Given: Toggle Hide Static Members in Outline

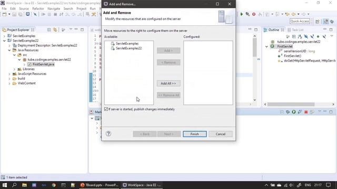Looking at the screenshot, I should (x=312, y=36).
